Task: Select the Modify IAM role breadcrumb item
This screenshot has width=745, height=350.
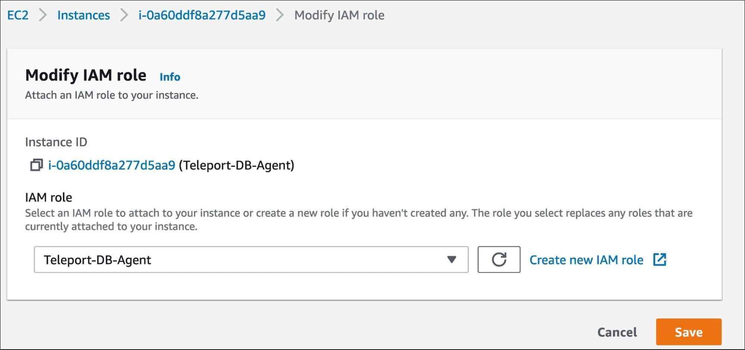Action: (x=339, y=15)
